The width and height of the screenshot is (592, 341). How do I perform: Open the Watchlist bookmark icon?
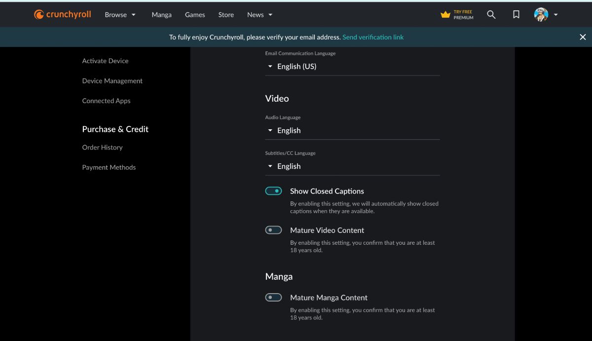(x=516, y=15)
